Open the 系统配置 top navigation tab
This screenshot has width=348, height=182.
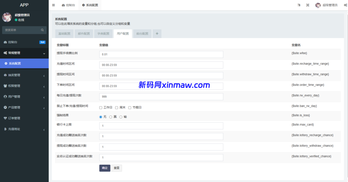click(90, 5)
